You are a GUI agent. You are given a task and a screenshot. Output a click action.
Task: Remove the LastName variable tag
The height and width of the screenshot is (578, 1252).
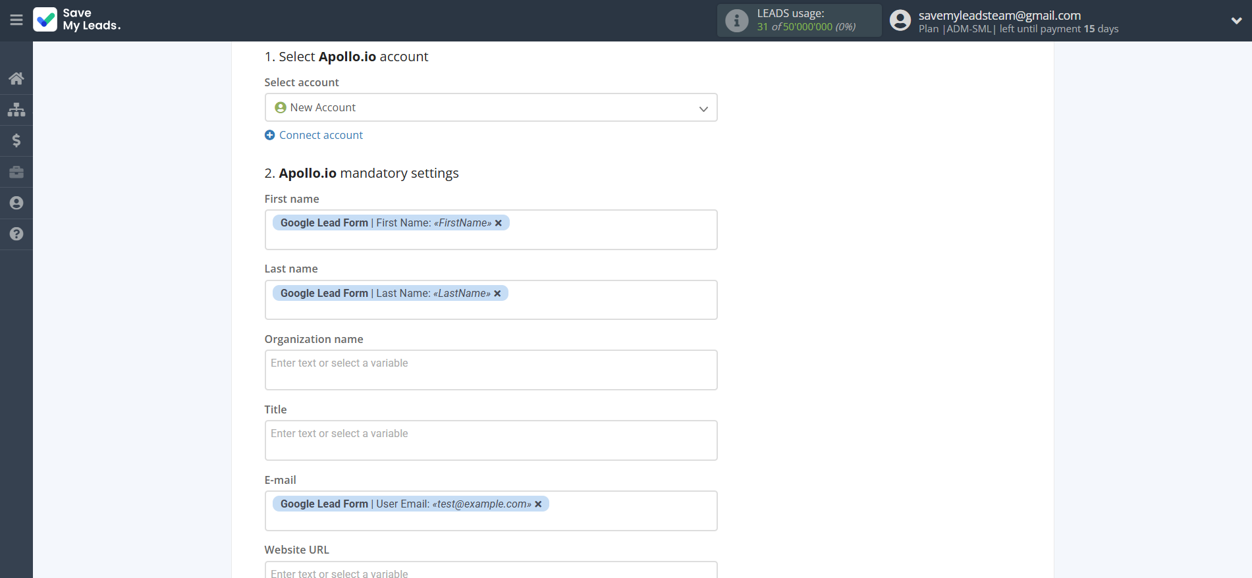pos(497,294)
